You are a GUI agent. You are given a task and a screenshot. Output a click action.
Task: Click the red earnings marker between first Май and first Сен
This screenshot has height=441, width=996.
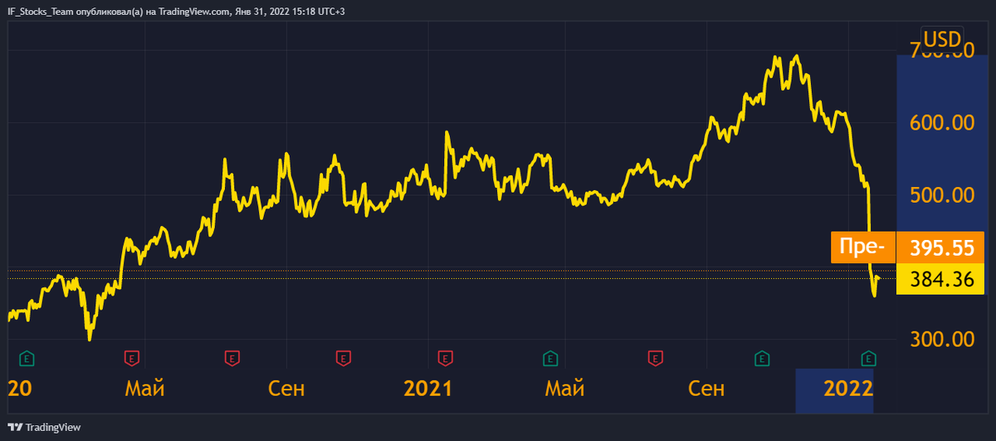(232, 358)
